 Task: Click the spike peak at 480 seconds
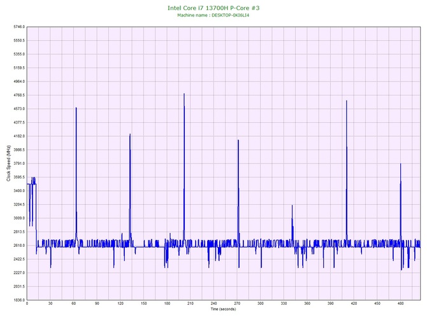pyautogui.click(x=400, y=164)
